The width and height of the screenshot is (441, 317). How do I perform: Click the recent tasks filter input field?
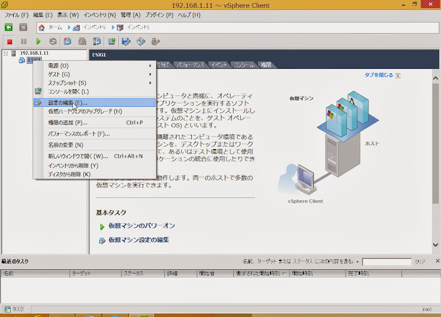click(387, 262)
